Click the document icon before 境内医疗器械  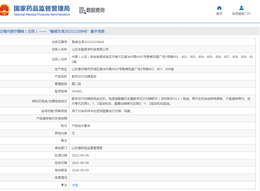point(1,31)
